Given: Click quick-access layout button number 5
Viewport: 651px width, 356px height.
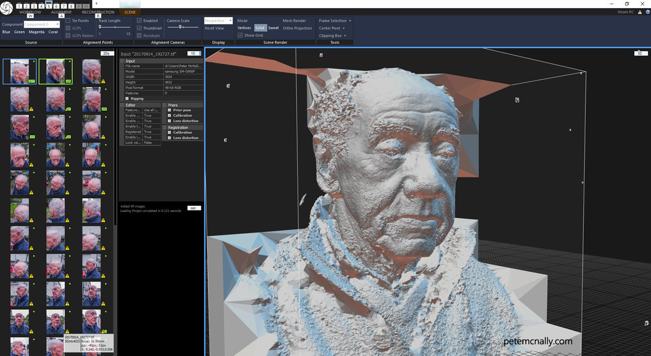Looking at the screenshot, I should pyautogui.click(x=49, y=6).
